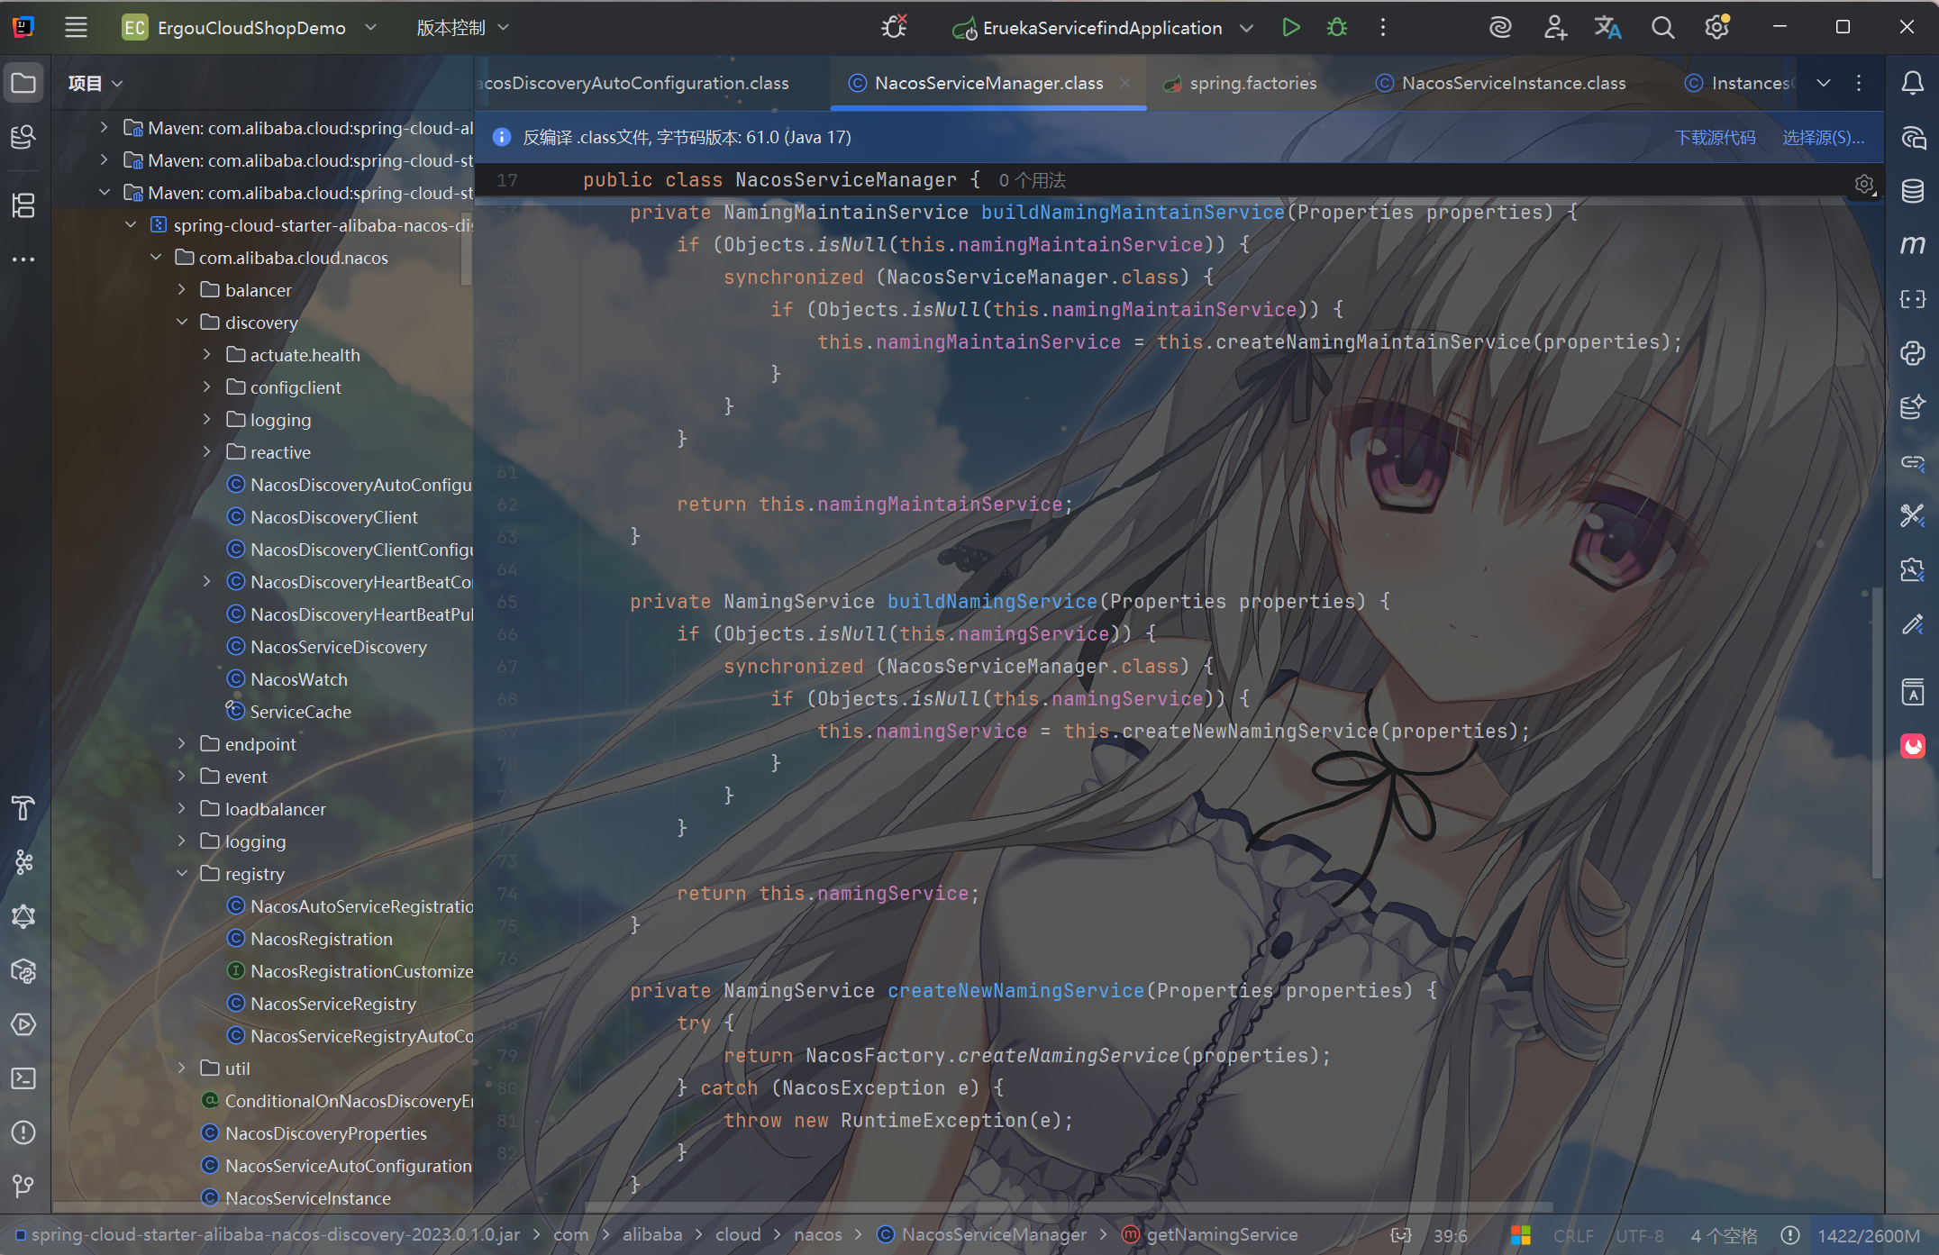Image resolution: width=1939 pixels, height=1255 pixels.
Task: Select ServiceCache in project tree
Action: (299, 711)
